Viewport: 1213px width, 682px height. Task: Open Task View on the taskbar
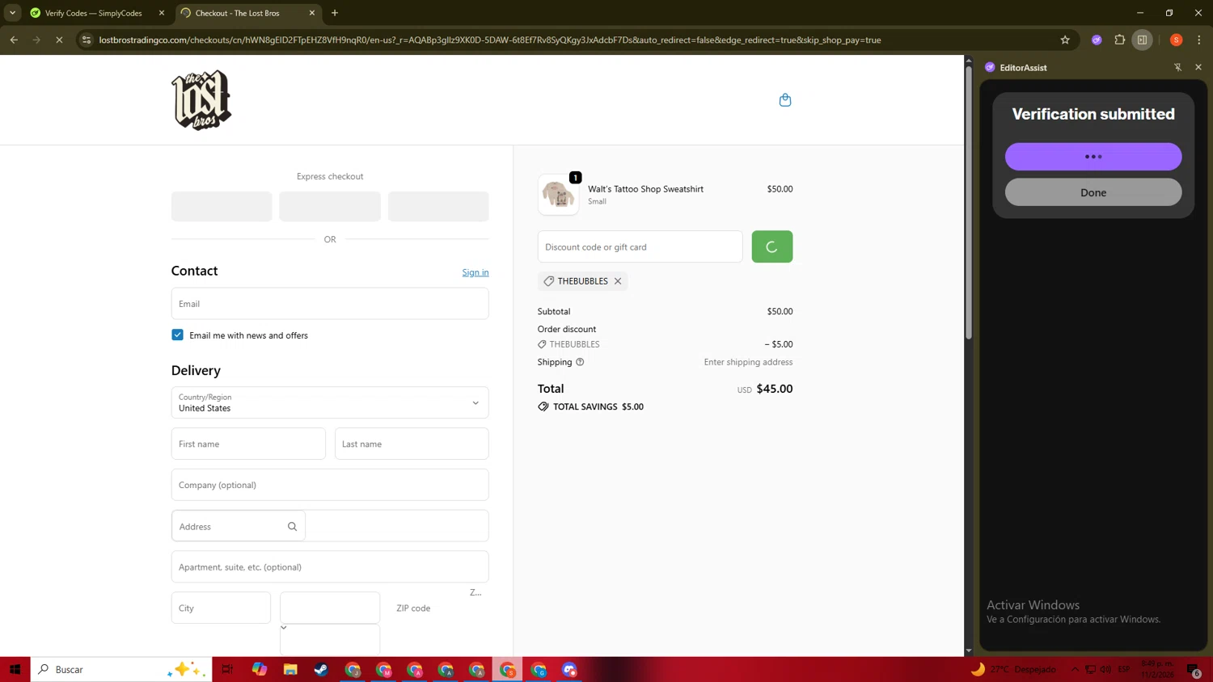(x=227, y=669)
